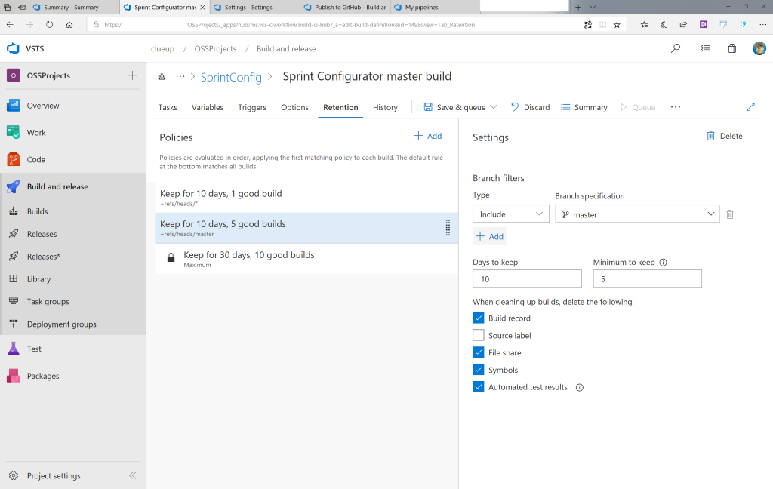Click browser home button

coord(69,25)
